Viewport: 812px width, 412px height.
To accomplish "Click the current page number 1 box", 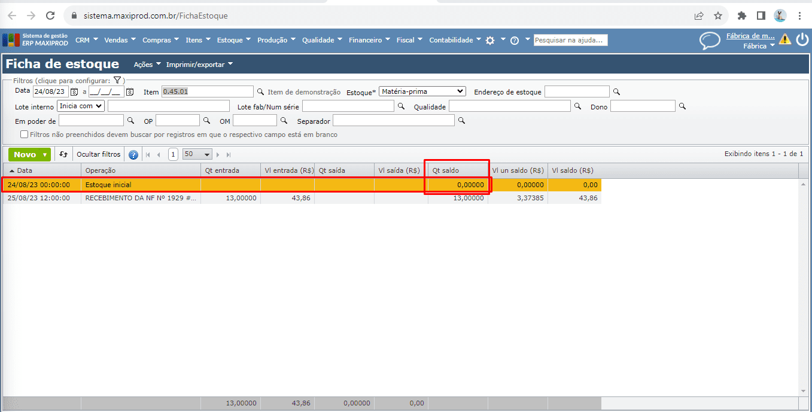I will (x=173, y=154).
